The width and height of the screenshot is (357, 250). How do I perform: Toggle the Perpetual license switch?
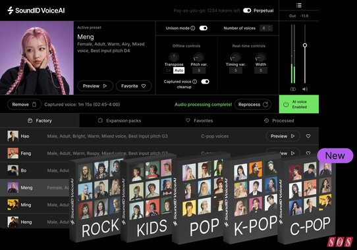[x=247, y=11]
